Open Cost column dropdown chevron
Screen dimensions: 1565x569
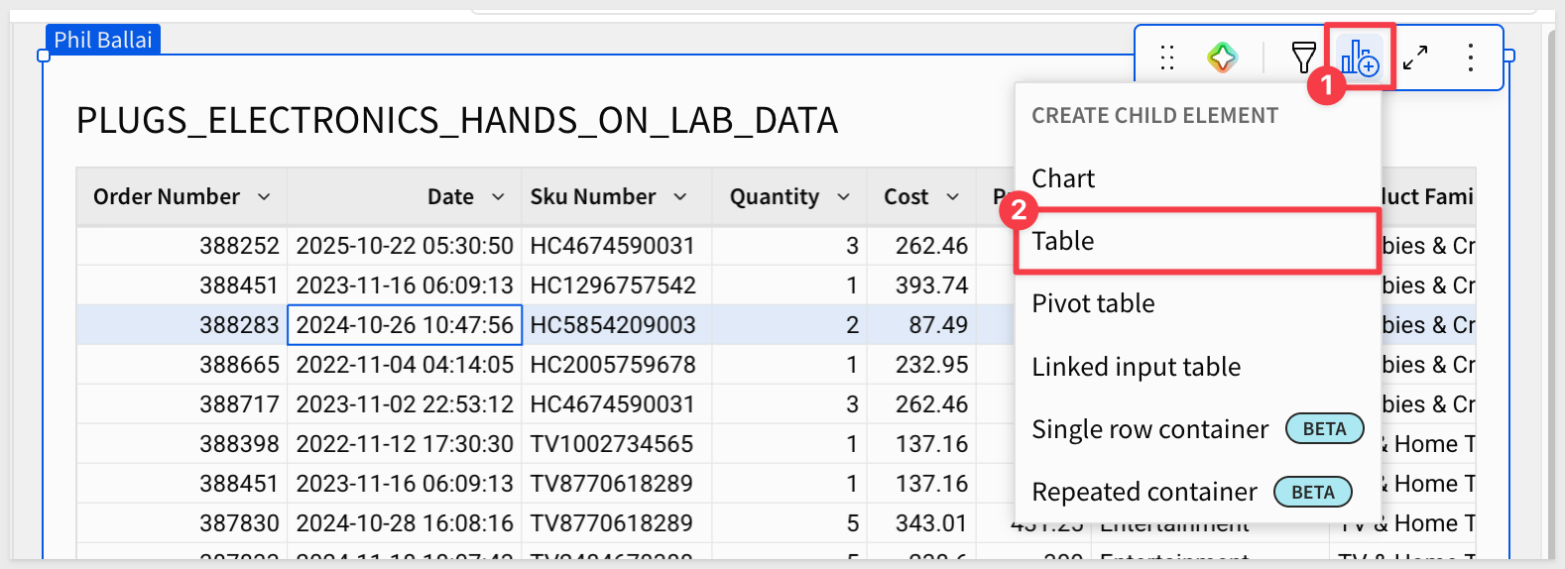[952, 197]
